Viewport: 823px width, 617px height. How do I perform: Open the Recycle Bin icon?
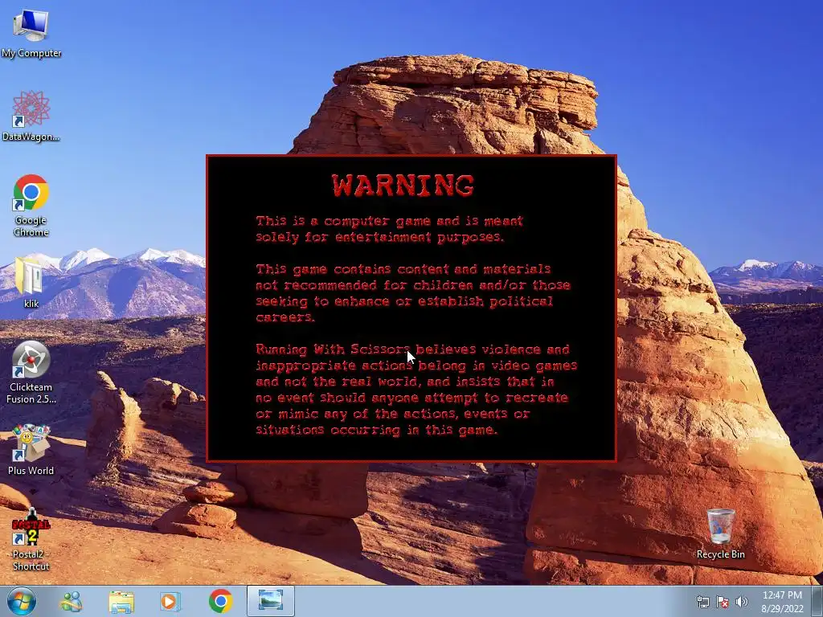click(720, 533)
